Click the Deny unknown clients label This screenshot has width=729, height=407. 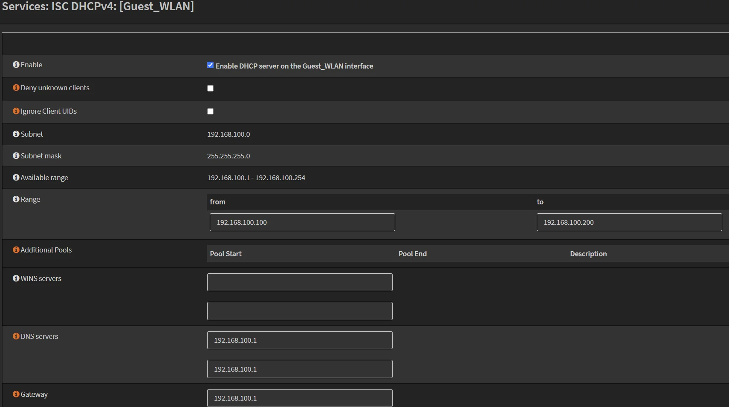coord(55,88)
